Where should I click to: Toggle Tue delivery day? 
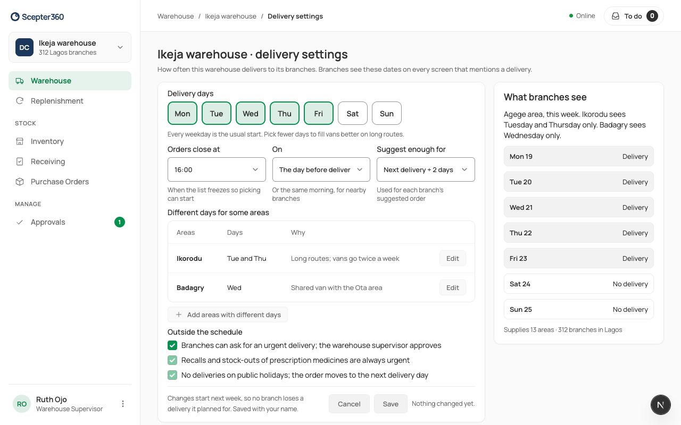coord(217,113)
